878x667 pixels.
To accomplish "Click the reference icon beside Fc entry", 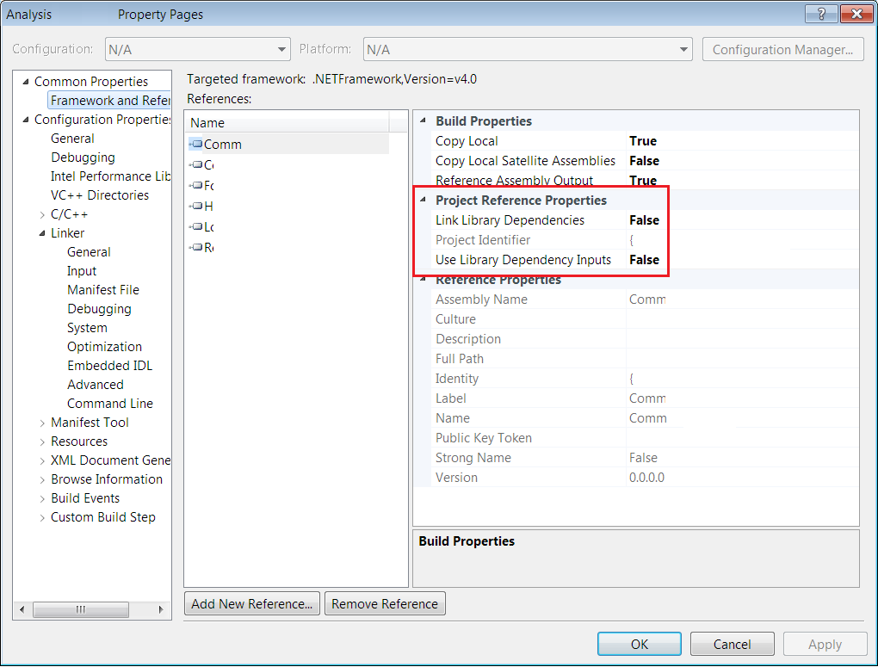I will point(196,185).
